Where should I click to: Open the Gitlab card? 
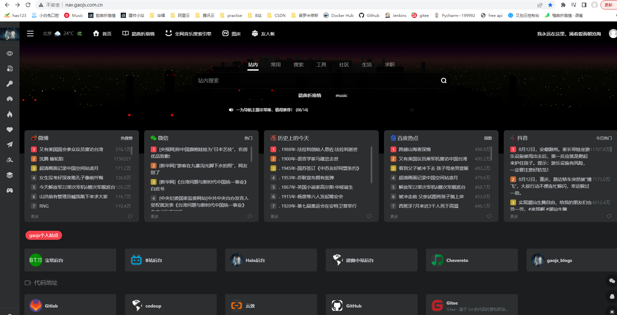coord(70,305)
